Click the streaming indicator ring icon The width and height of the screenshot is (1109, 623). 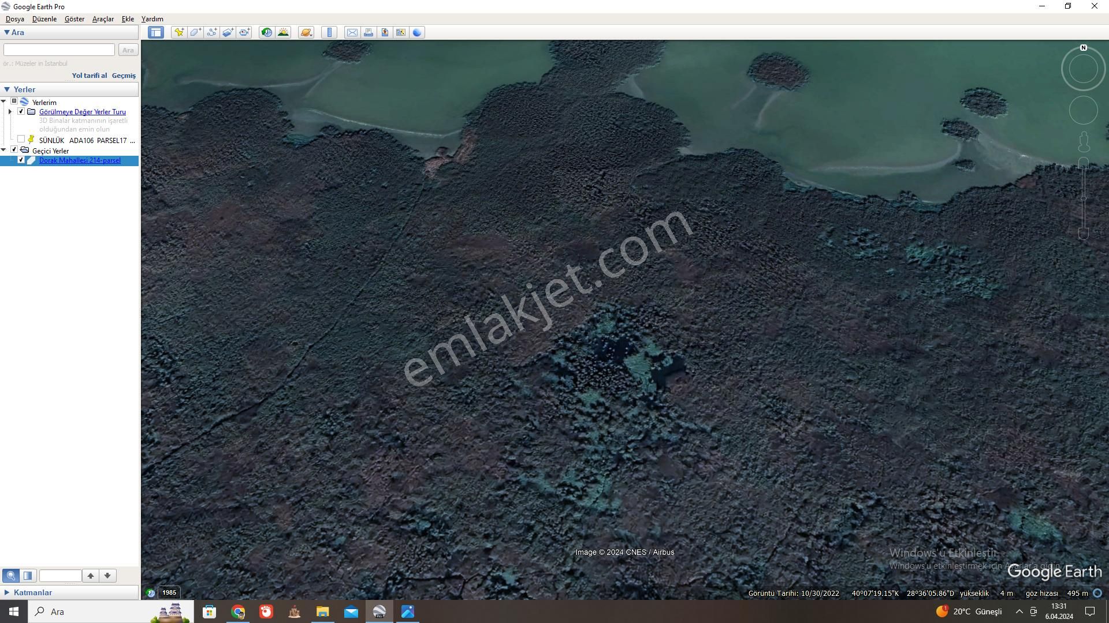click(x=1097, y=593)
